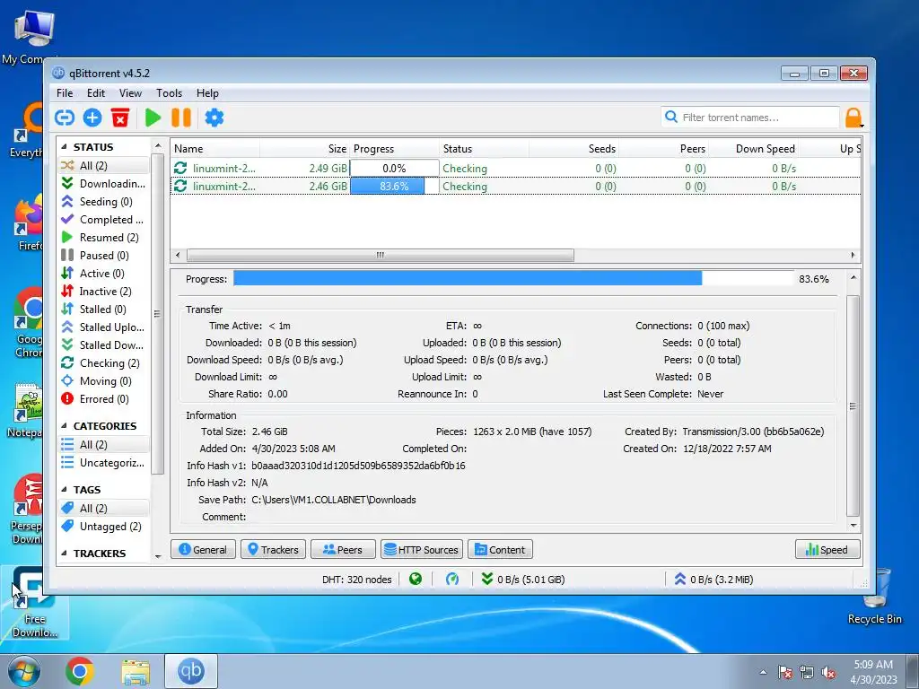Select the Resumed (2) filter
The image size is (919, 689).
tap(104, 237)
